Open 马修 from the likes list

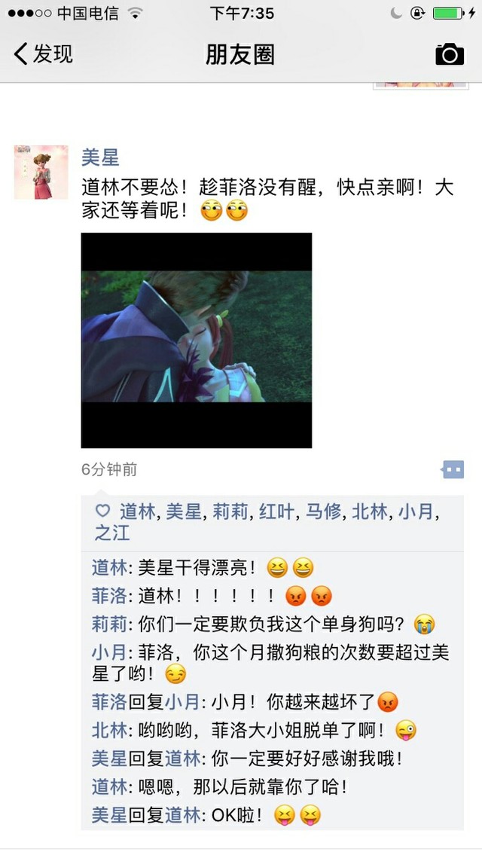[x=323, y=511]
